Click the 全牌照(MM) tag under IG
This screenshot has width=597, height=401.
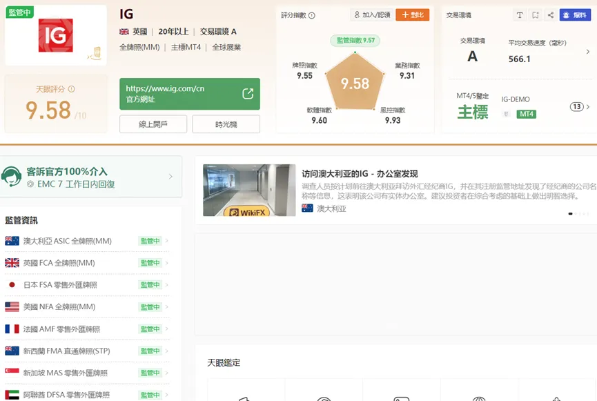coord(139,47)
